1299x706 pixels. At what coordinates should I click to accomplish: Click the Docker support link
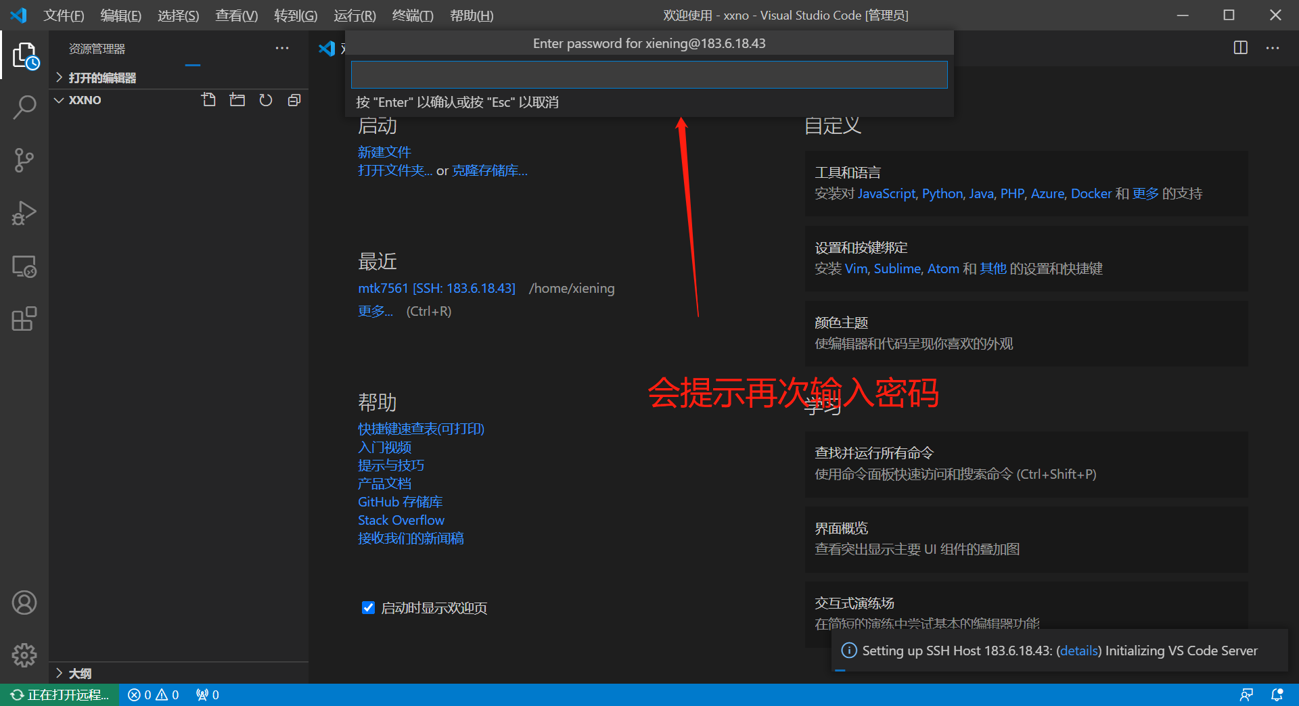click(x=1091, y=193)
